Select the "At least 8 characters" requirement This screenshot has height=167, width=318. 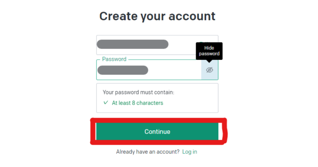tap(137, 103)
